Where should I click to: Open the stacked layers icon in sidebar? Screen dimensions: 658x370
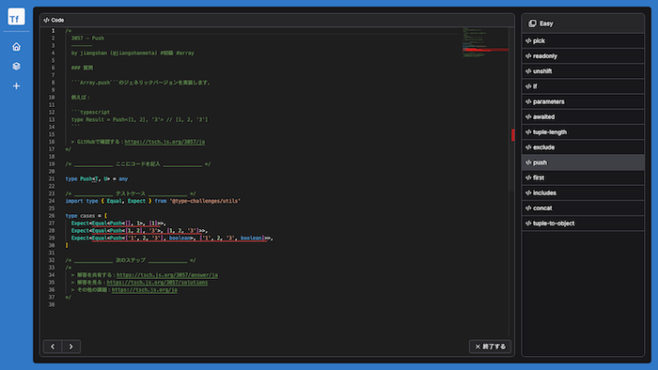click(16, 67)
